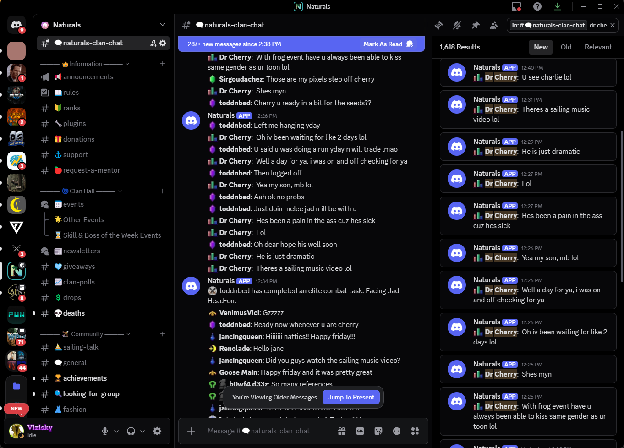Open notification settings bell icon

tap(457, 25)
